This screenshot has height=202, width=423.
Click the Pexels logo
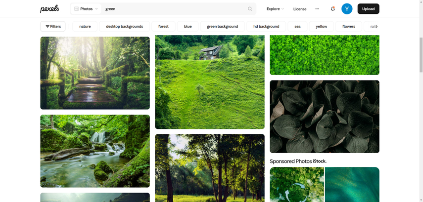click(49, 9)
